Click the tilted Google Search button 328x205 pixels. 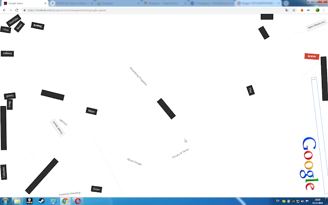coord(57,128)
